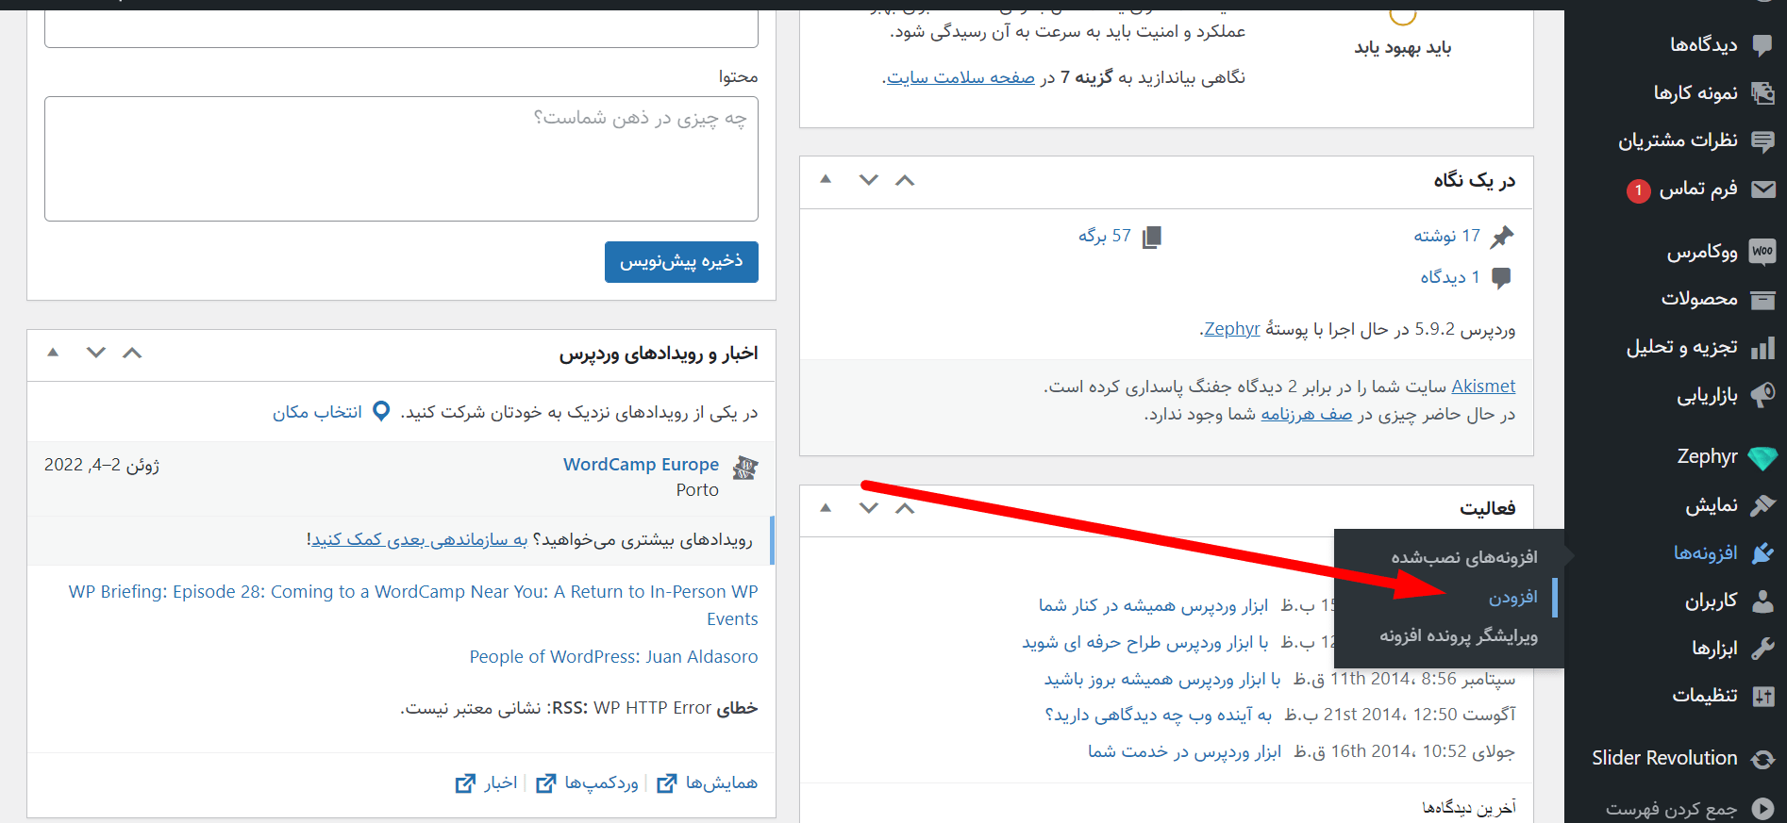
Task: Move فعالیت panel down
Action: coord(869,508)
